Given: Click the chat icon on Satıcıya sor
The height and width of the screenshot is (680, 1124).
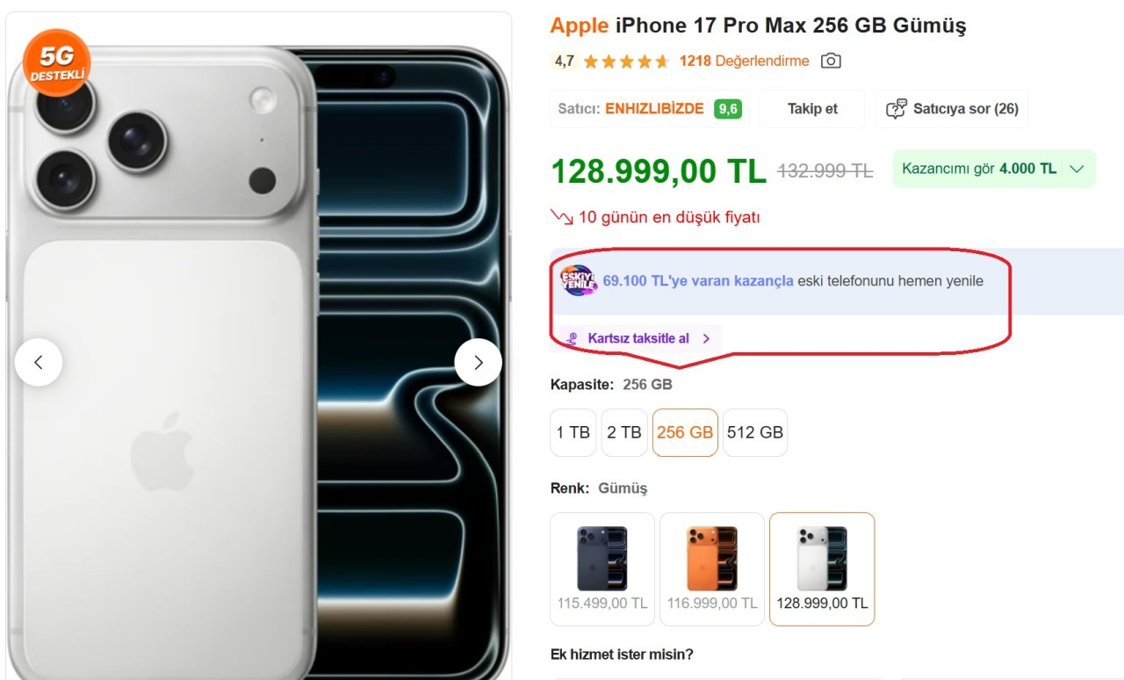Looking at the screenshot, I should pyautogui.click(x=896, y=109).
